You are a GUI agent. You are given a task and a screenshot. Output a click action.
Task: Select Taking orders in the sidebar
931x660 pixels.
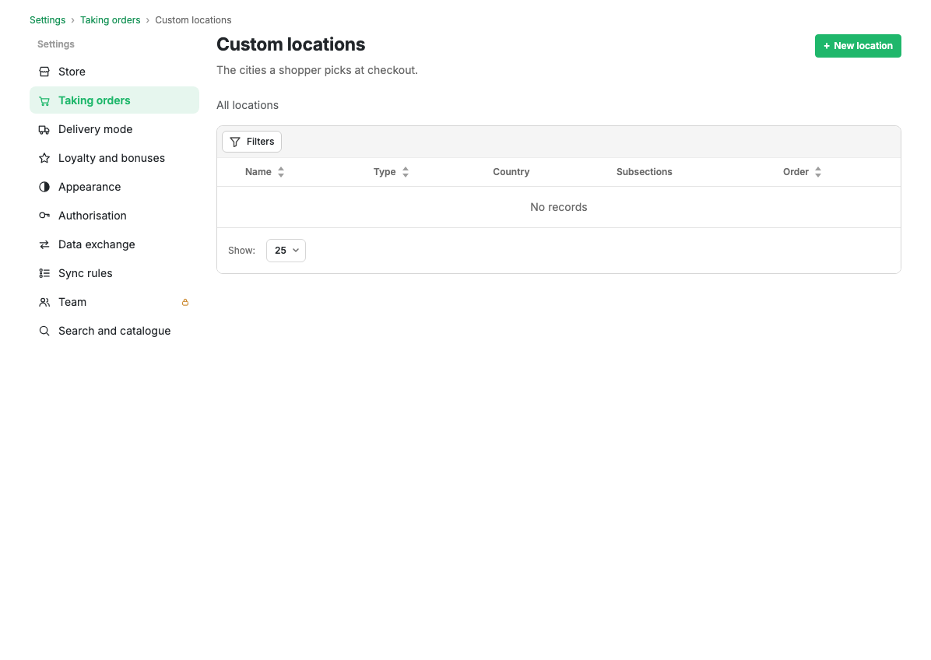click(114, 100)
